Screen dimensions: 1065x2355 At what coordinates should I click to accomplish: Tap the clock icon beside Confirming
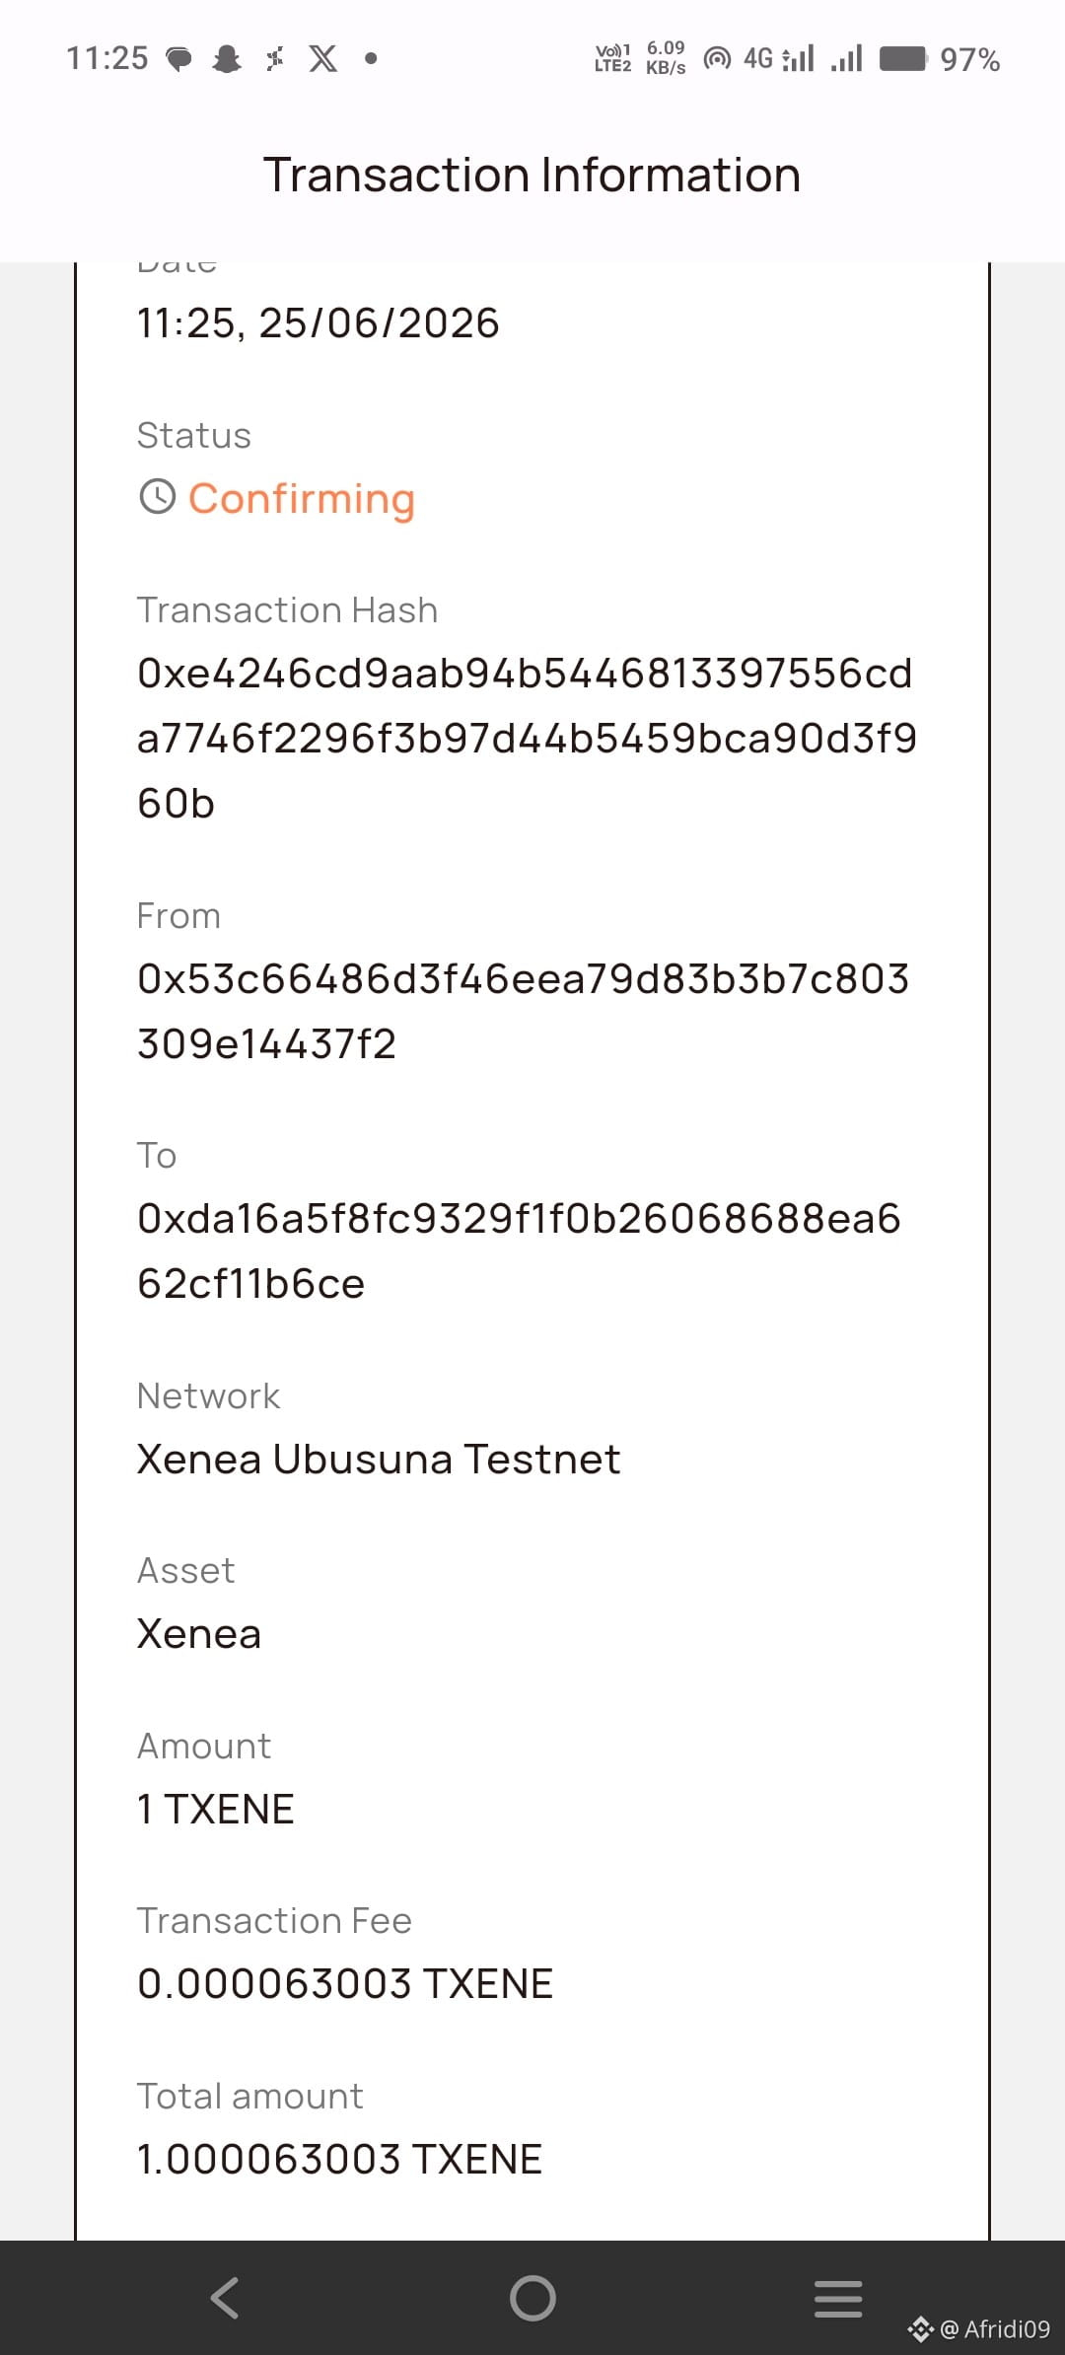click(157, 496)
